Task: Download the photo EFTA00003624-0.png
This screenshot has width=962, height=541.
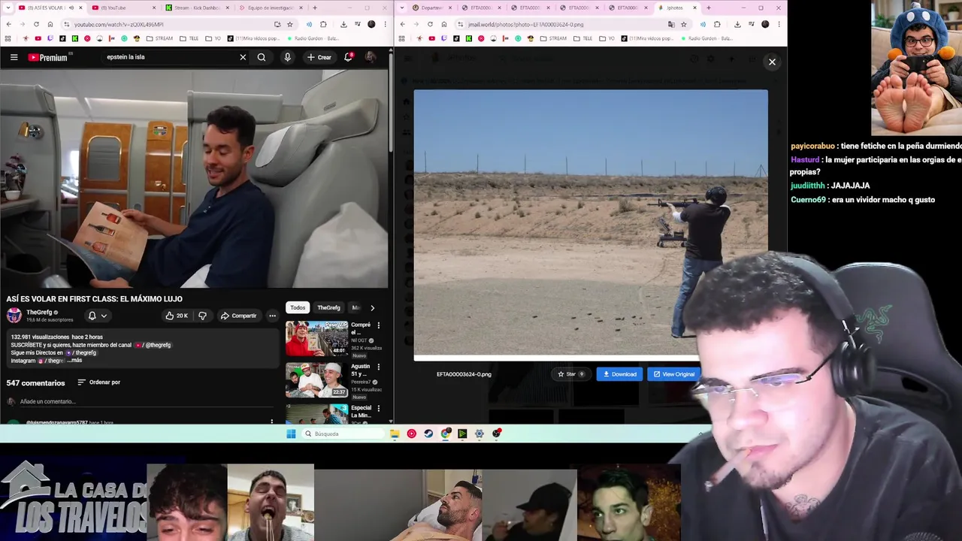Action: 619,374
